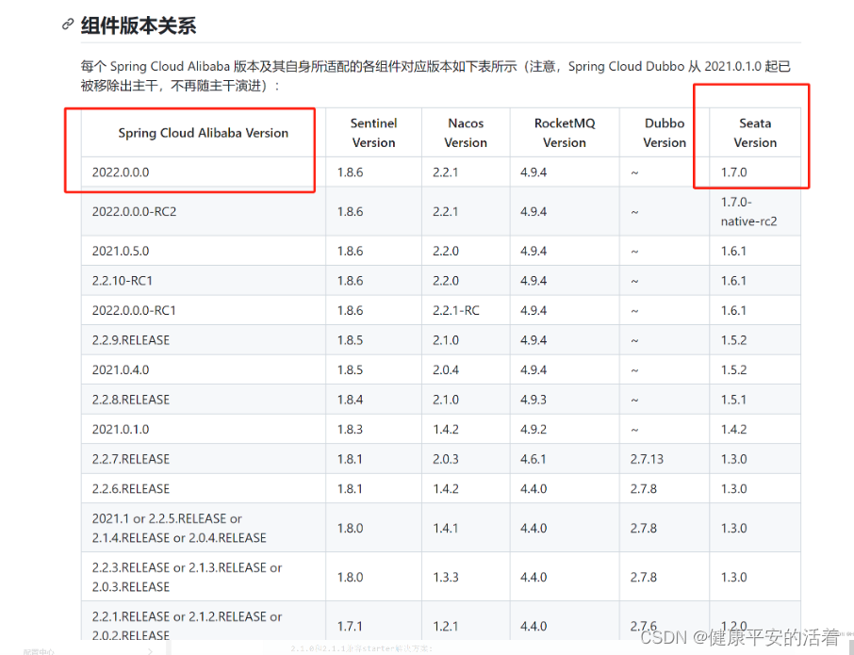The height and width of the screenshot is (655, 854).
Task: Click Nacos value 1.3.3
Action: point(446,577)
